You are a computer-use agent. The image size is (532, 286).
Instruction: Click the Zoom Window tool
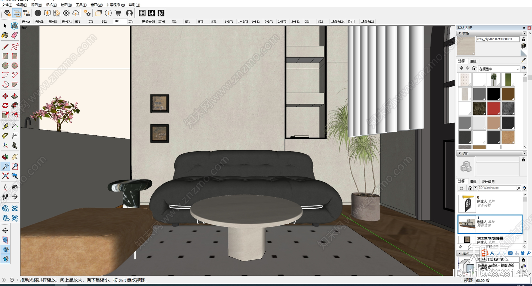coord(15,166)
